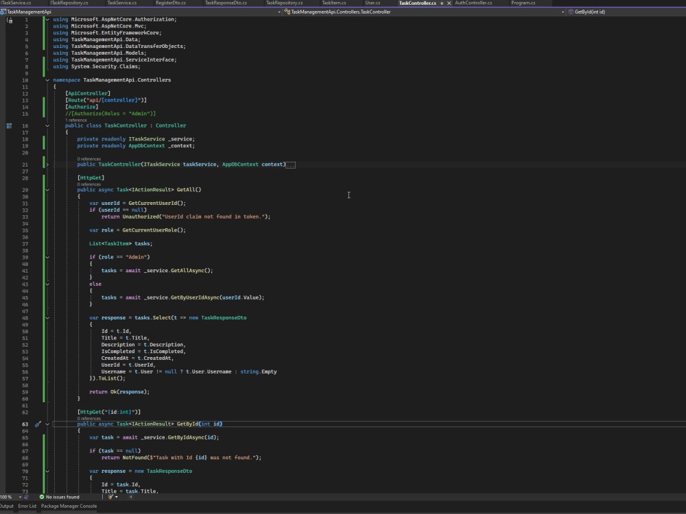Collapse the TaskResponseDto initializer at line 70
Screen dimensions: 686x514
click(47, 472)
